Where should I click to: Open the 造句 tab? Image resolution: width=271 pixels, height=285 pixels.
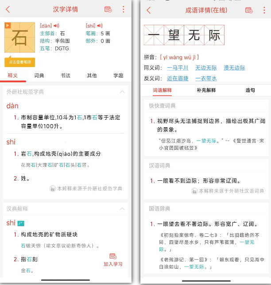[250, 90]
